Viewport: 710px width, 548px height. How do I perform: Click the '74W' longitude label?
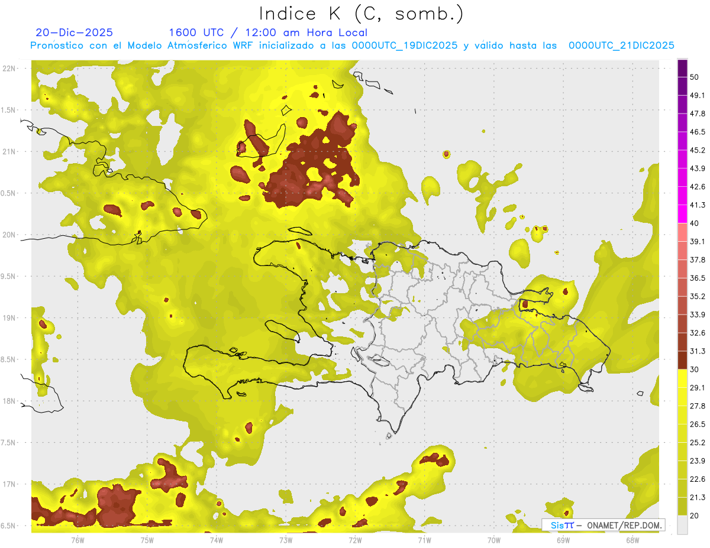(x=217, y=540)
